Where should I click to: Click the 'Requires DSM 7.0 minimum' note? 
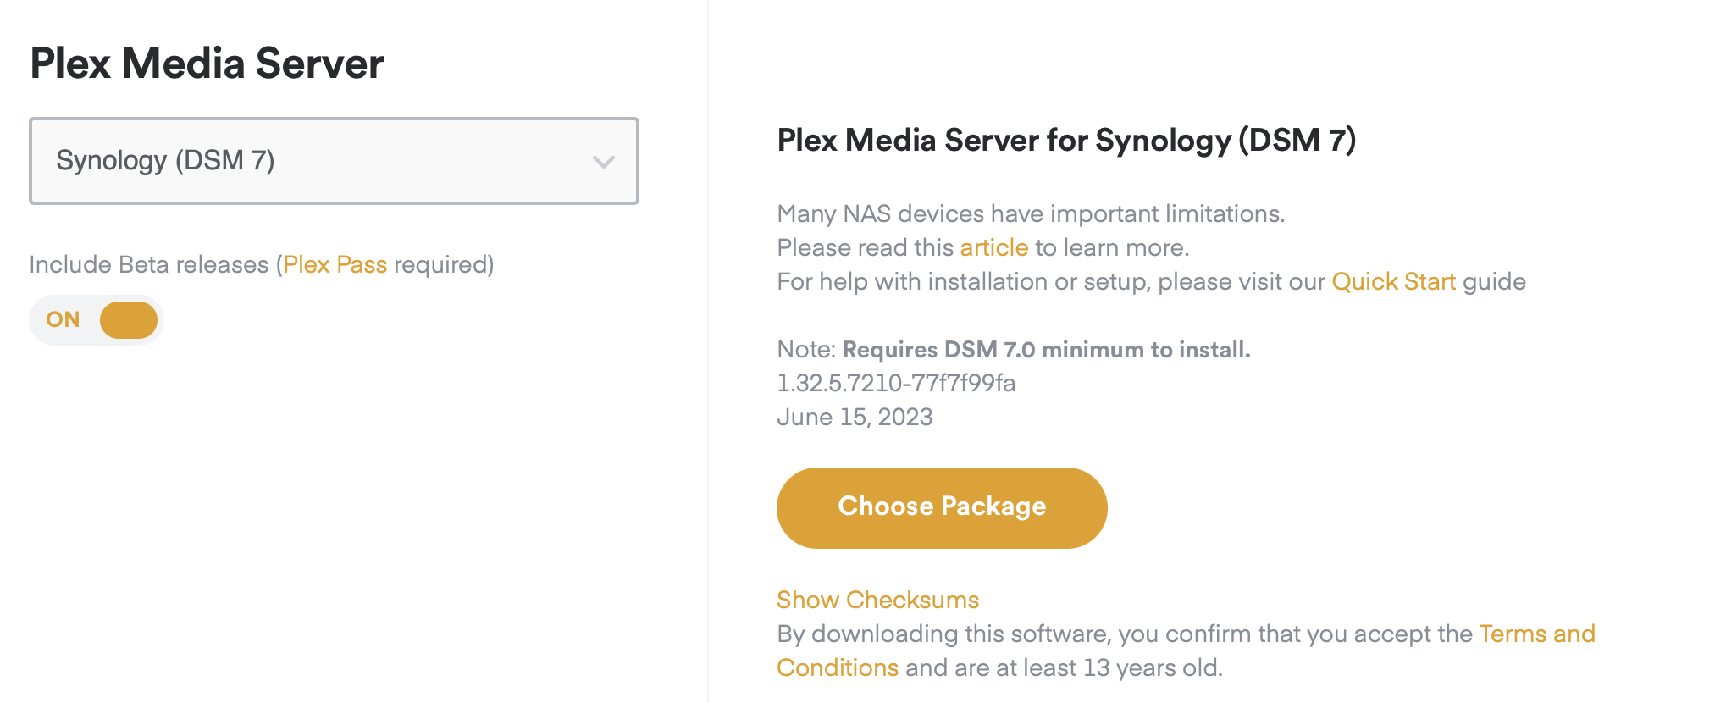click(1045, 350)
